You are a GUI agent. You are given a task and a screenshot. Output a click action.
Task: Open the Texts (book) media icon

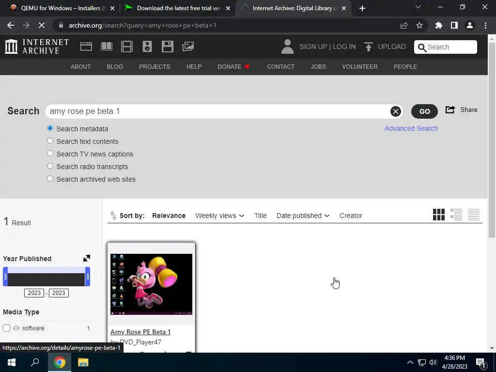pos(106,46)
